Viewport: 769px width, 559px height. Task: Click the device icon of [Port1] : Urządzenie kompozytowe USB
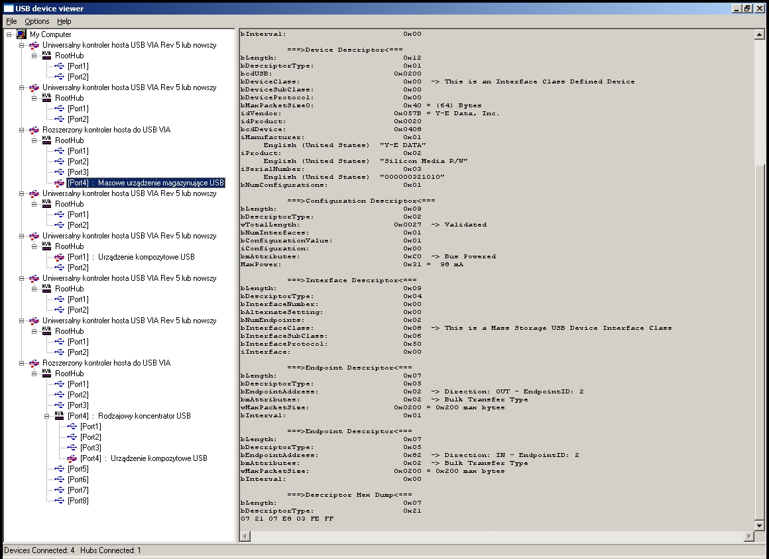pos(60,257)
